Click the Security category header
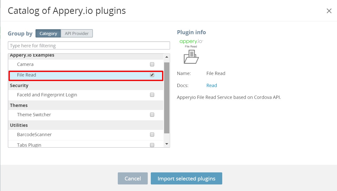This screenshot has width=337, height=191. click(86, 86)
